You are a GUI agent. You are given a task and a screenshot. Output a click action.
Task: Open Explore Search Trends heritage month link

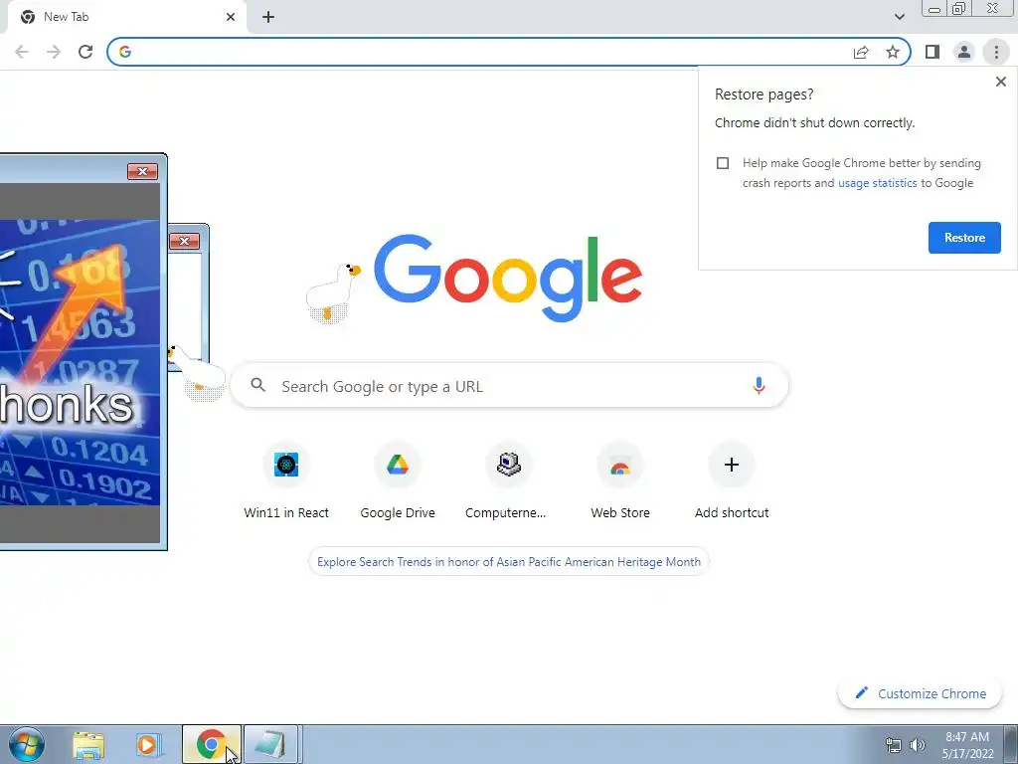508,562
